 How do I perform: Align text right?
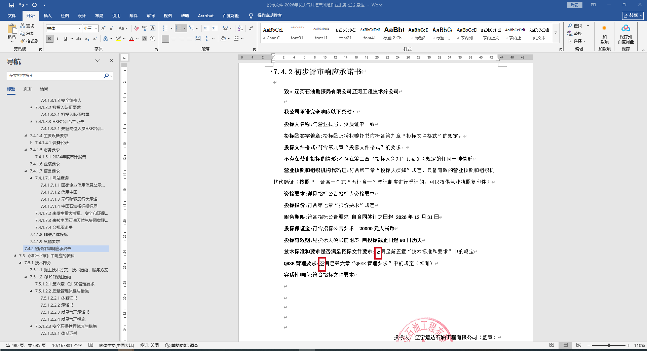point(182,39)
